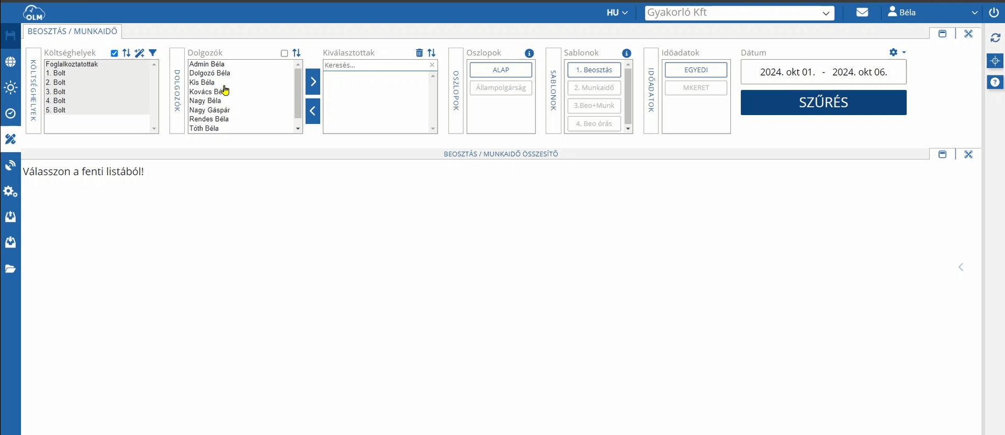Switch to BEOSZTÁS / MUNKAIDŐ tab

point(72,31)
